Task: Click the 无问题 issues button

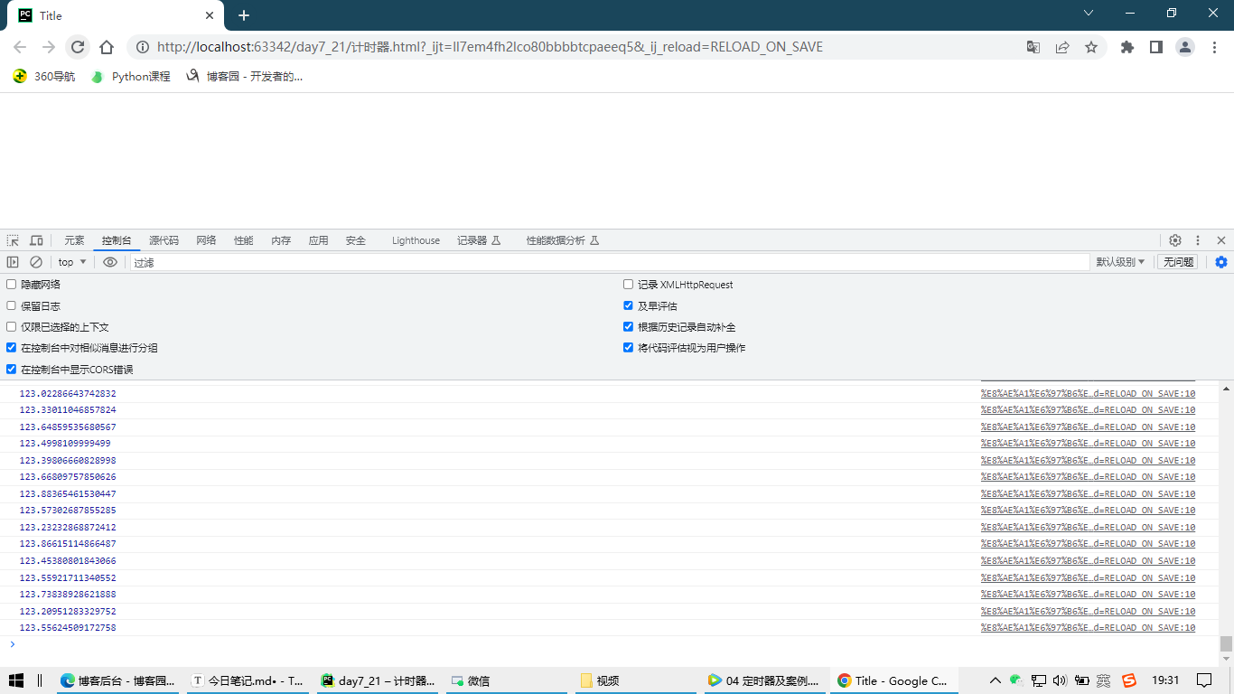Action: [1178, 262]
